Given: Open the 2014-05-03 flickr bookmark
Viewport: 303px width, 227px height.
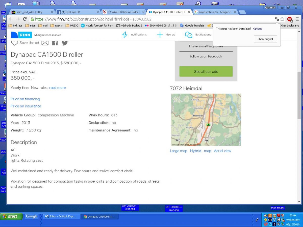Looking at the screenshot, I should pos(161,25).
